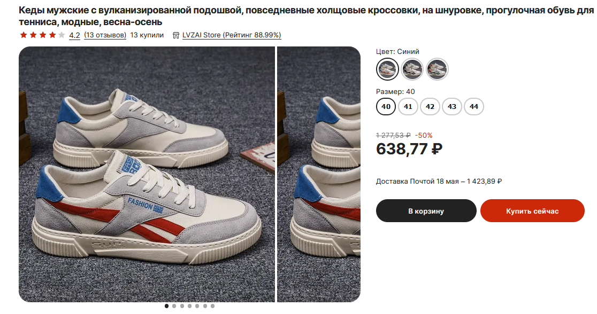Click the first red rating star

(x=24, y=35)
